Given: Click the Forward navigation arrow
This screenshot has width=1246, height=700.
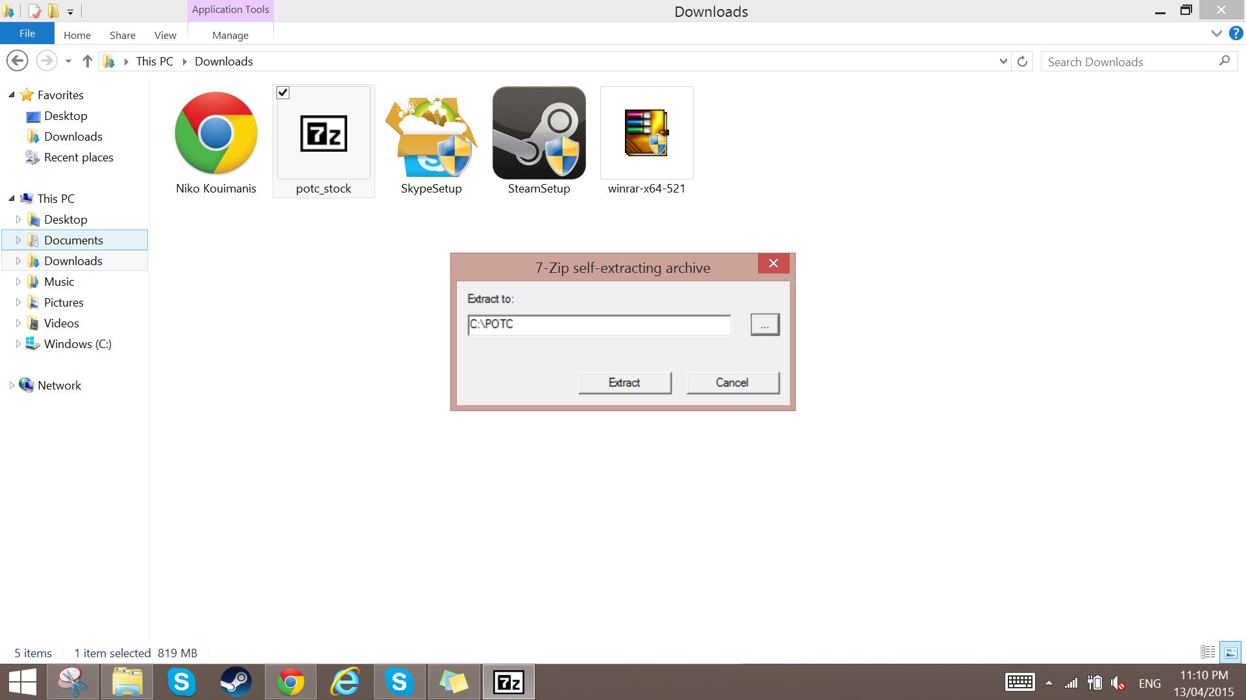Looking at the screenshot, I should click(x=46, y=61).
